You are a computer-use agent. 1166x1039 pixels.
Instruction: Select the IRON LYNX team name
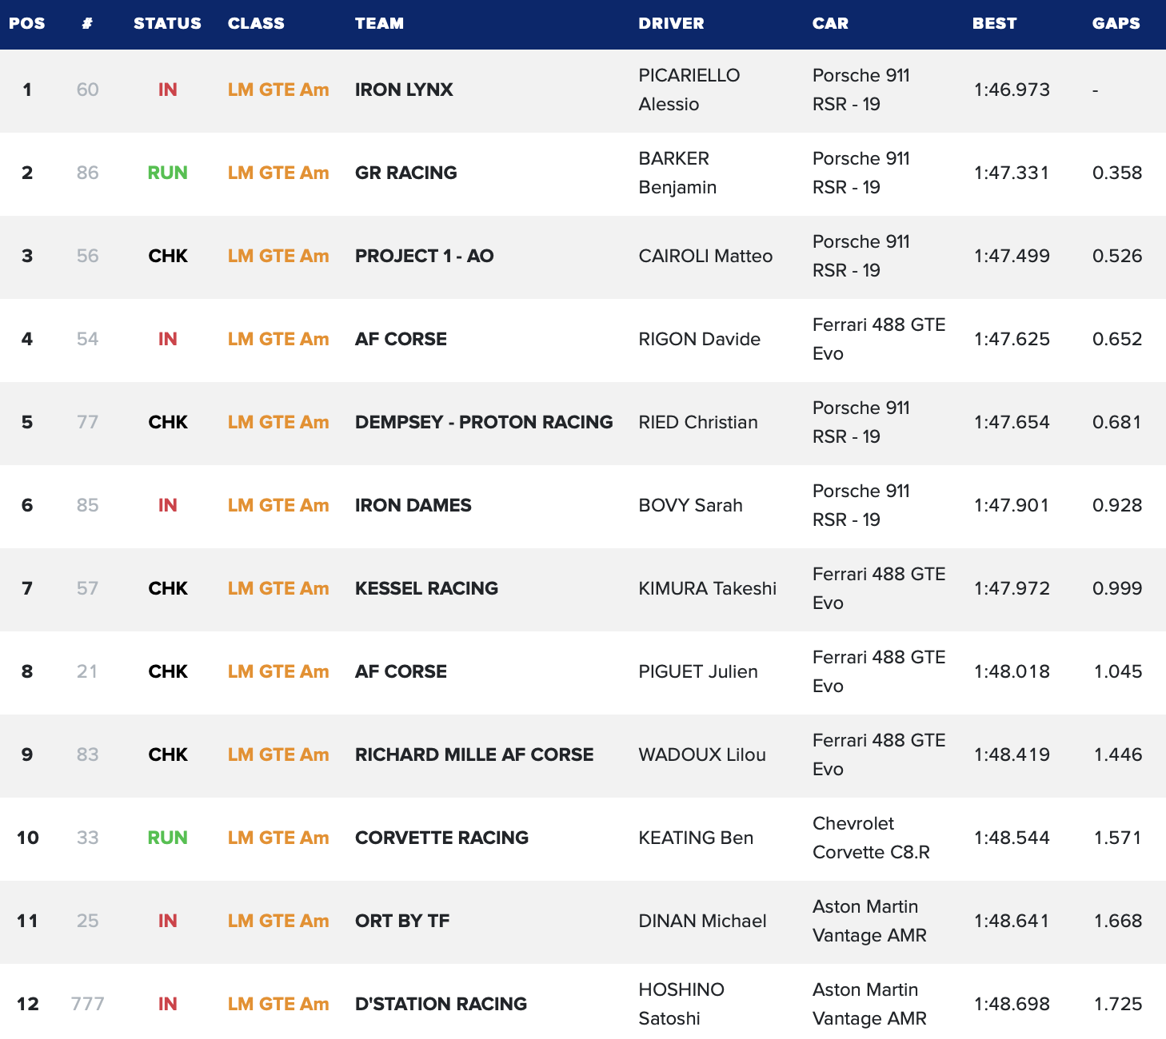point(404,90)
